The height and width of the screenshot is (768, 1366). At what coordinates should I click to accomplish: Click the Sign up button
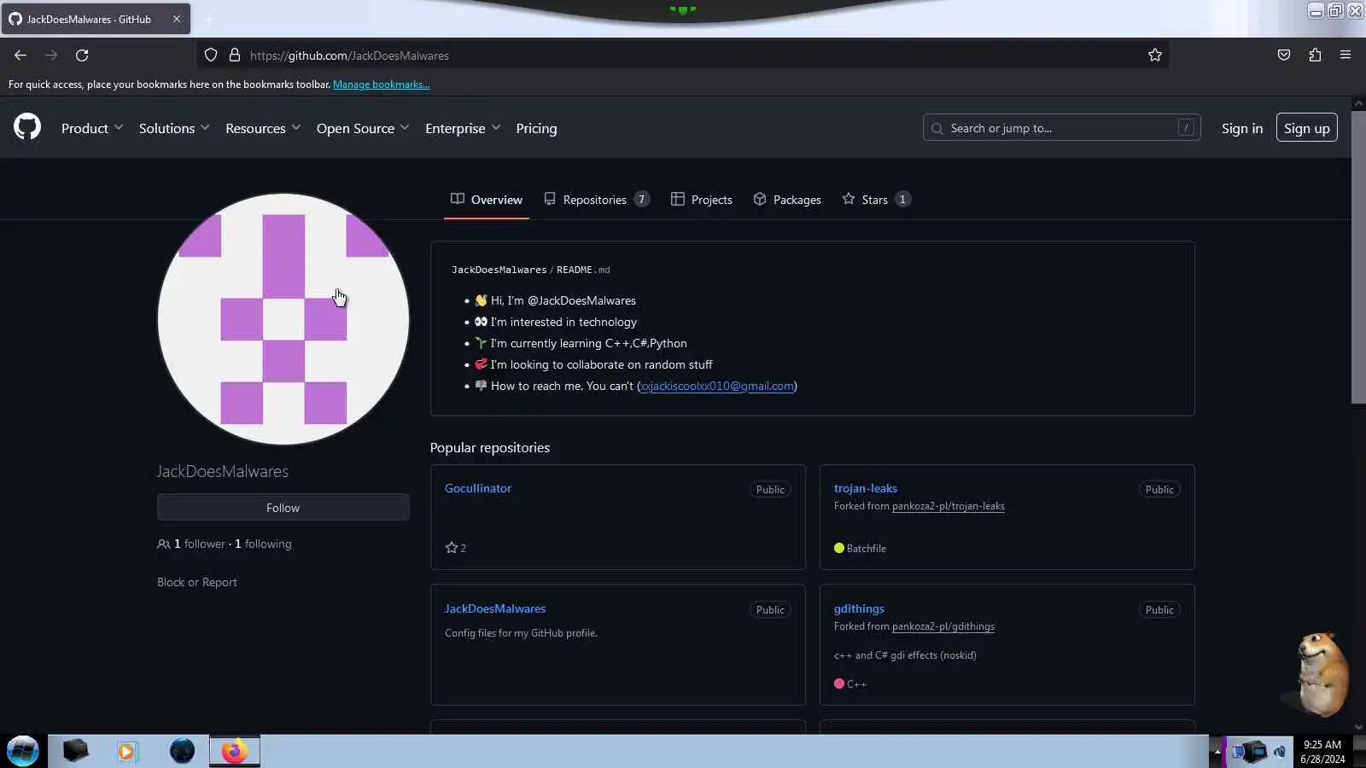coord(1306,128)
